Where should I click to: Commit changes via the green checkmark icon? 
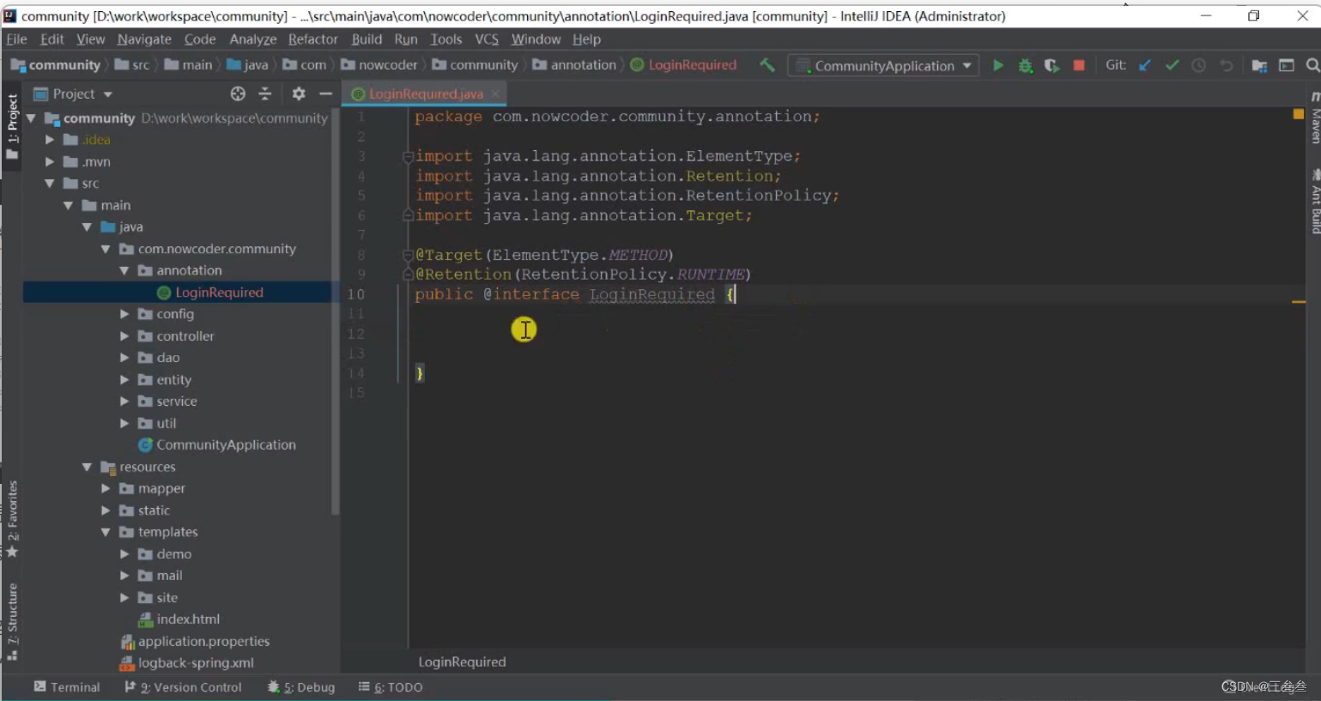coord(1173,64)
